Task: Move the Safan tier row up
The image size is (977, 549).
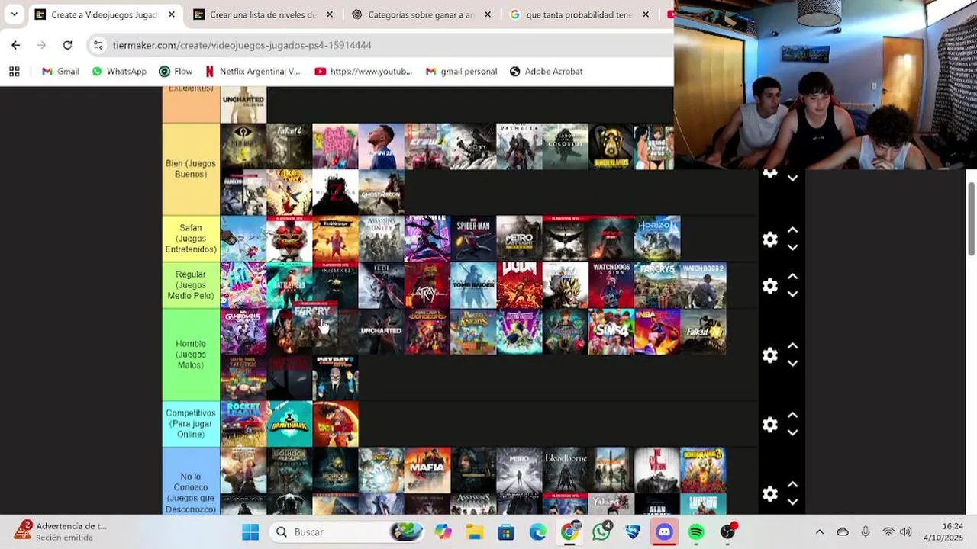Action: click(x=792, y=230)
